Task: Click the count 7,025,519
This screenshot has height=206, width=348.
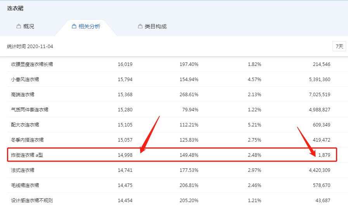Action: (x=320, y=95)
